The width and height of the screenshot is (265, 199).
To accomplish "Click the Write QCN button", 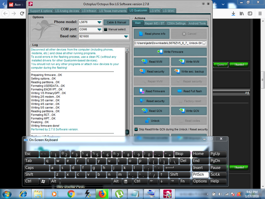I will 189,111.
